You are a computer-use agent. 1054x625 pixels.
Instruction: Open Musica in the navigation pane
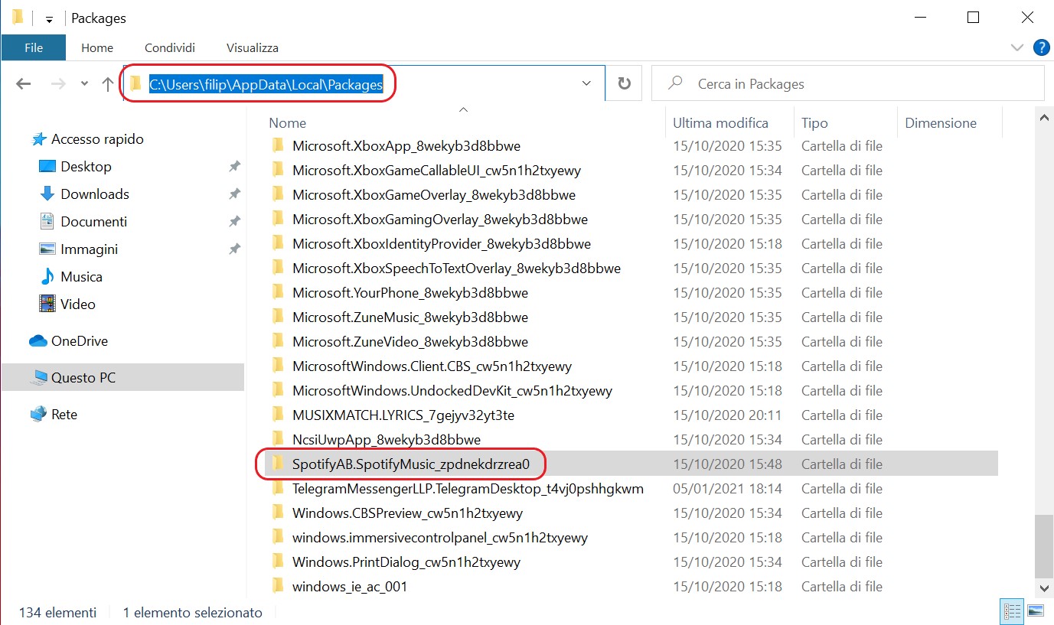pos(81,277)
